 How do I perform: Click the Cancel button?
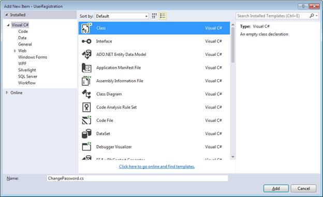(x=303, y=188)
